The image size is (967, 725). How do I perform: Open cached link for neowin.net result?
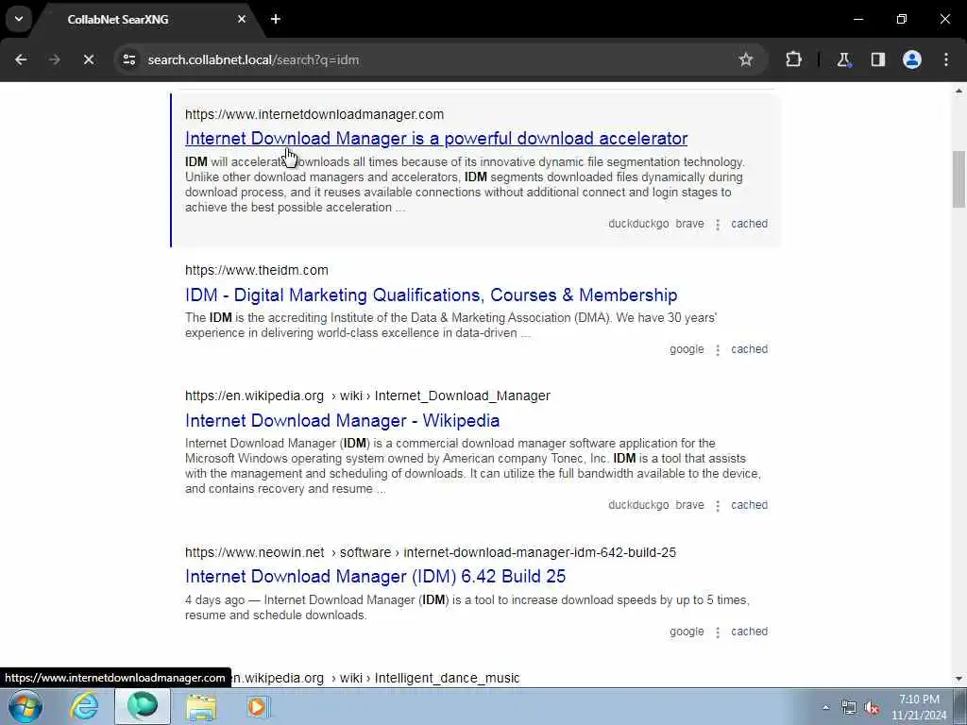click(749, 632)
